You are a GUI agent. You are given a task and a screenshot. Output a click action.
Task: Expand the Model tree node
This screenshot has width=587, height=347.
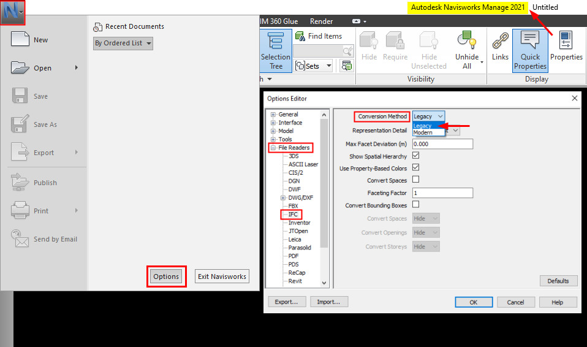pyautogui.click(x=273, y=131)
